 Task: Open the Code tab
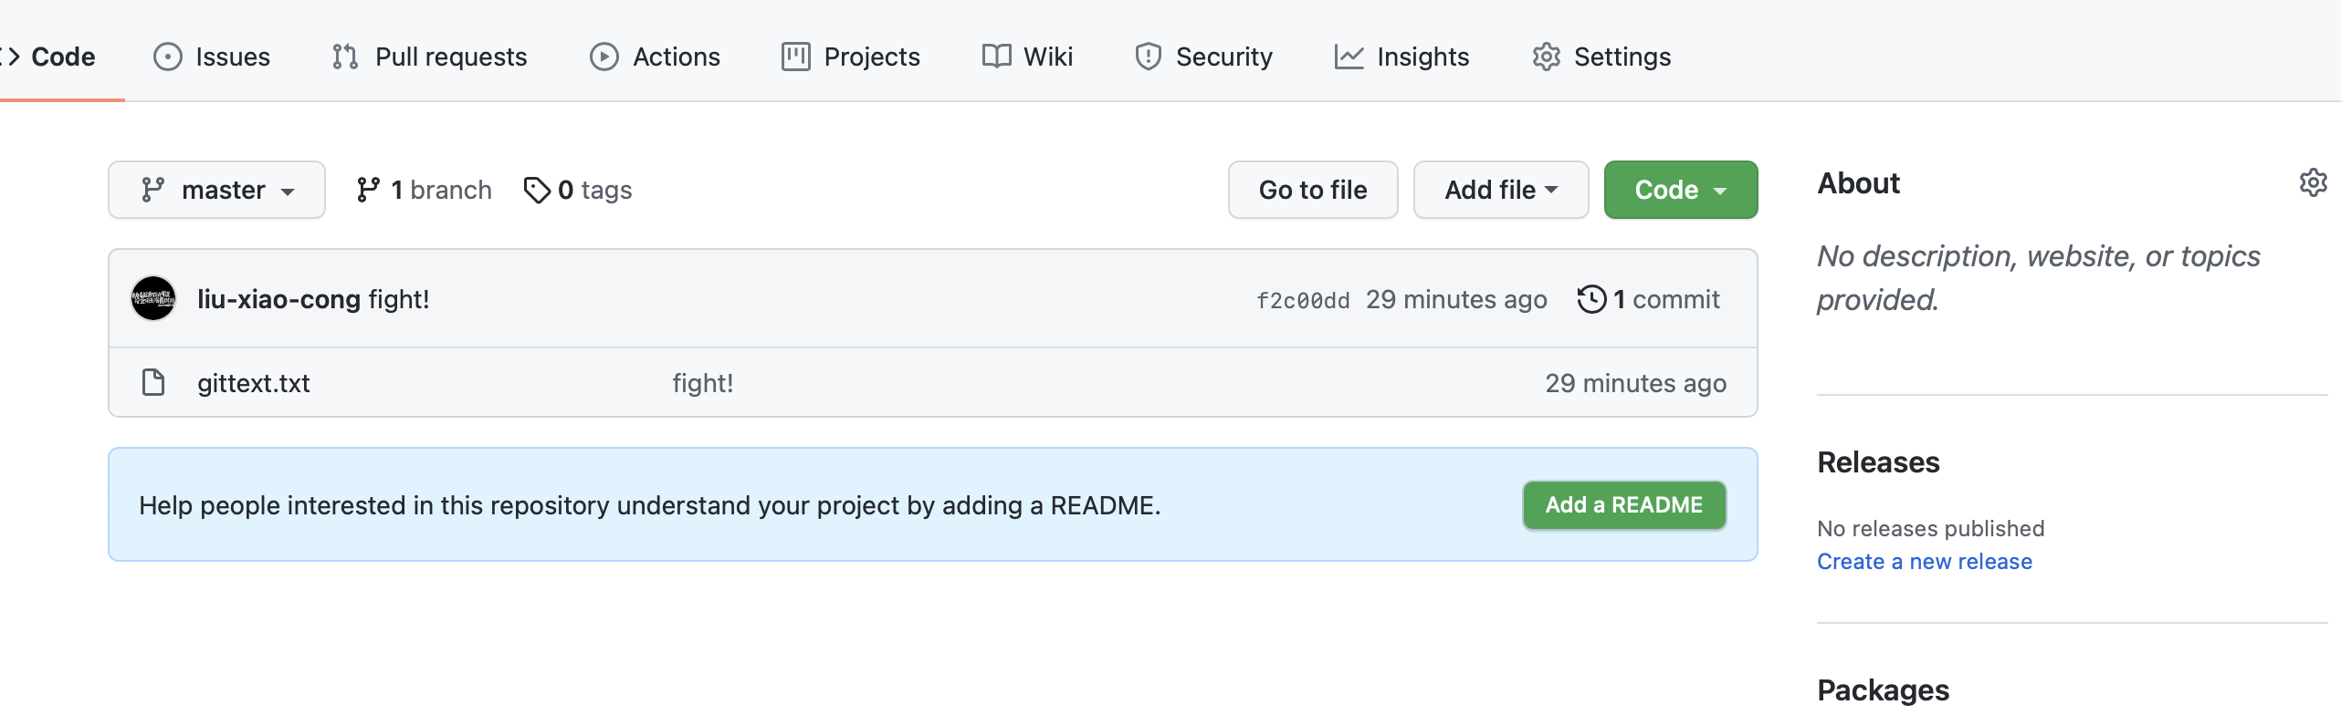(50, 57)
